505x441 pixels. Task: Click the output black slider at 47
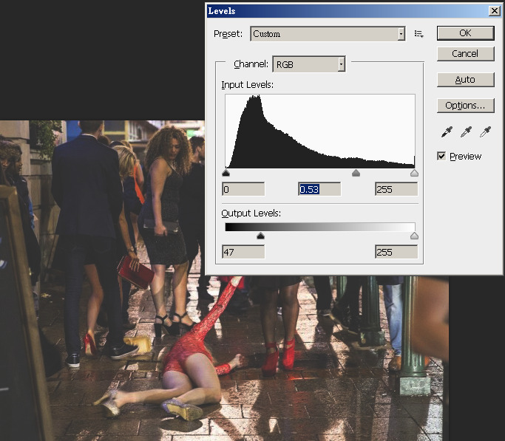pos(260,236)
